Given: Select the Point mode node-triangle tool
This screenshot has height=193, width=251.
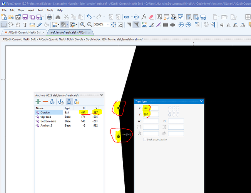Looking at the screenshot, I should 136,25.
